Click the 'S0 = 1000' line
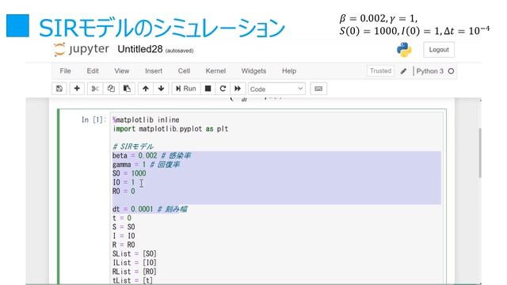Viewport: 507px width, 285px height. (129, 173)
